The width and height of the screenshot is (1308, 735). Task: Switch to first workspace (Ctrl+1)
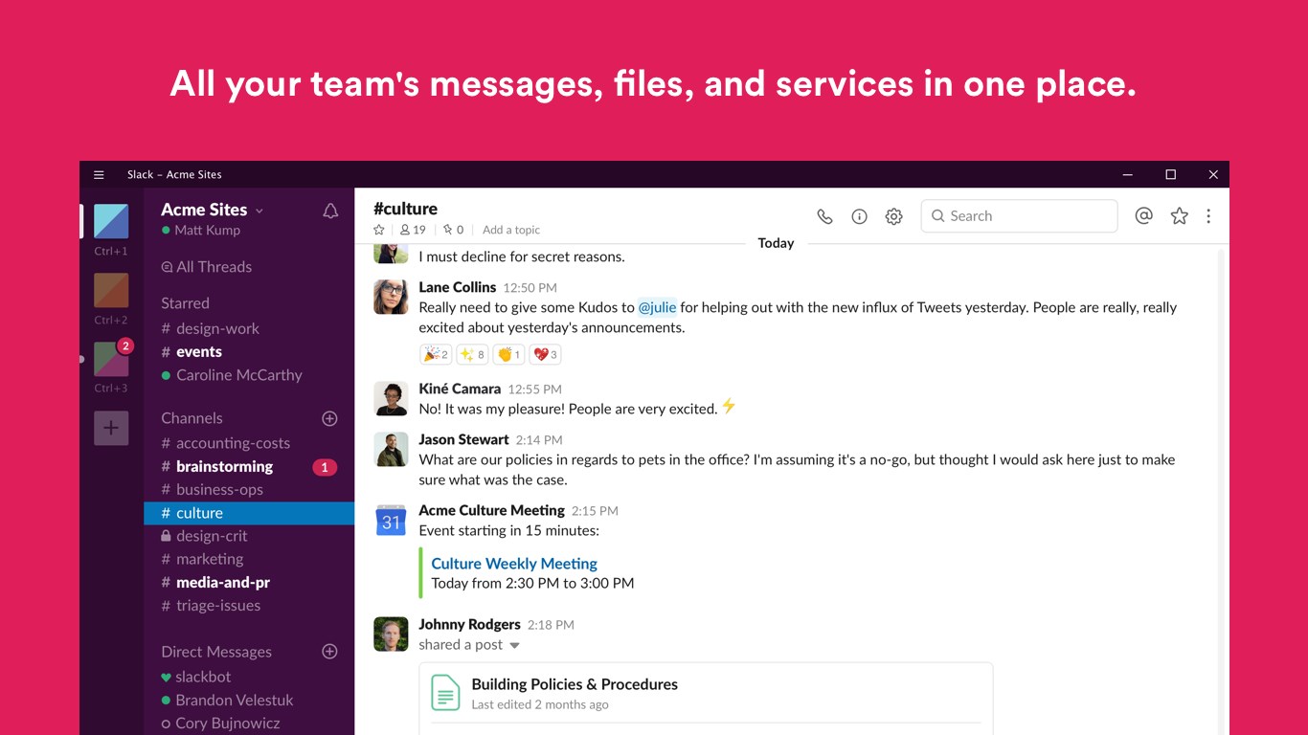tap(111, 221)
